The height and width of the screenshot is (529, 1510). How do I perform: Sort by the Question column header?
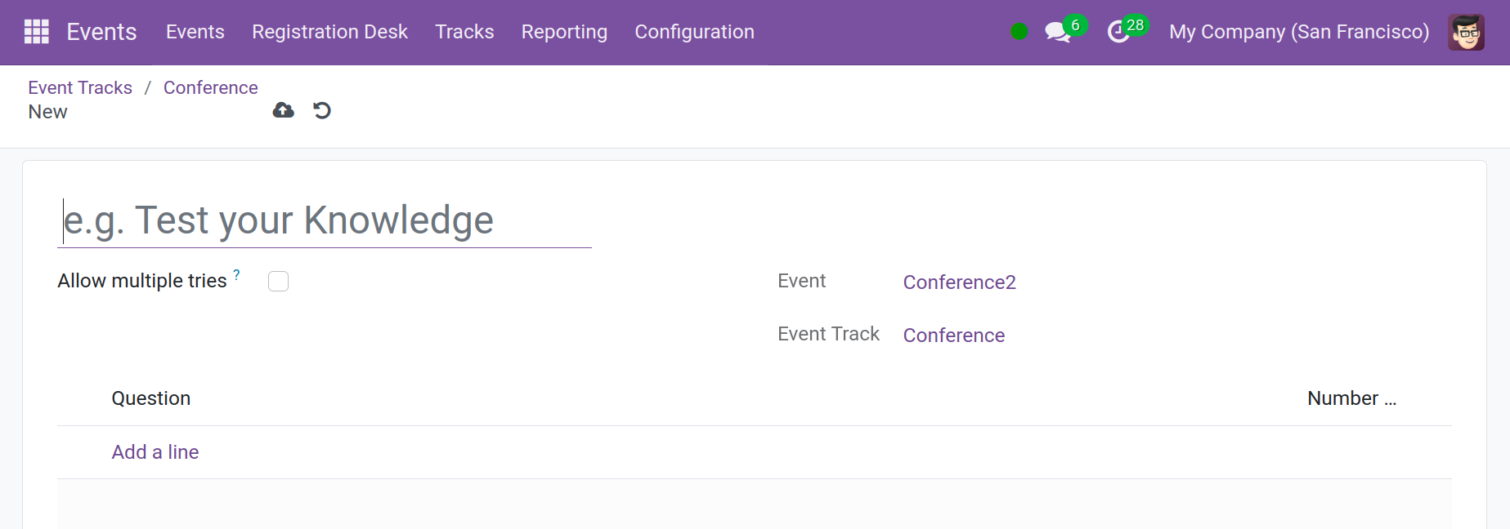pyautogui.click(x=150, y=398)
